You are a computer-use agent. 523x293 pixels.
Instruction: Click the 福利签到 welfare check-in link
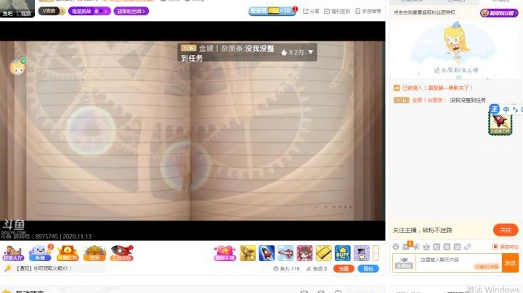337,11
